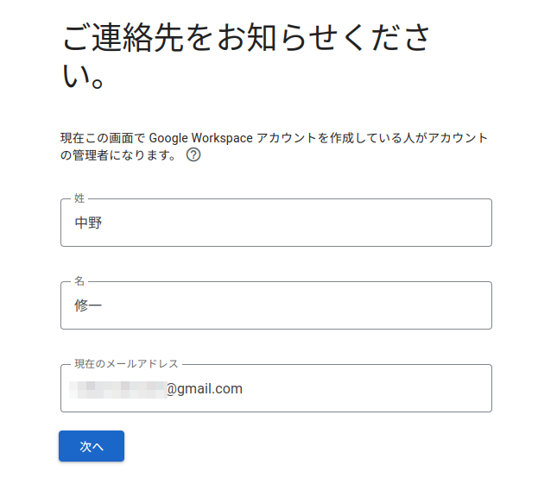Select the 現在のメールアドレス input field

345,388
